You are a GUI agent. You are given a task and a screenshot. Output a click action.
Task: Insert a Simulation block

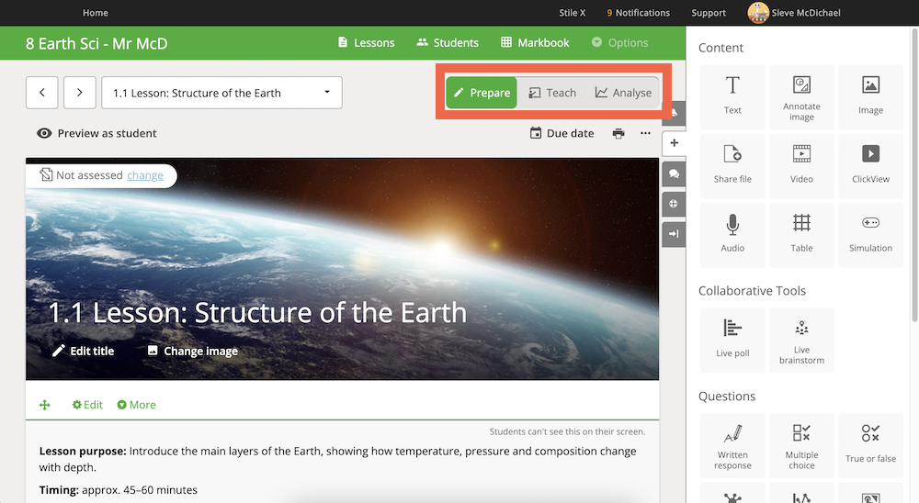coord(870,235)
